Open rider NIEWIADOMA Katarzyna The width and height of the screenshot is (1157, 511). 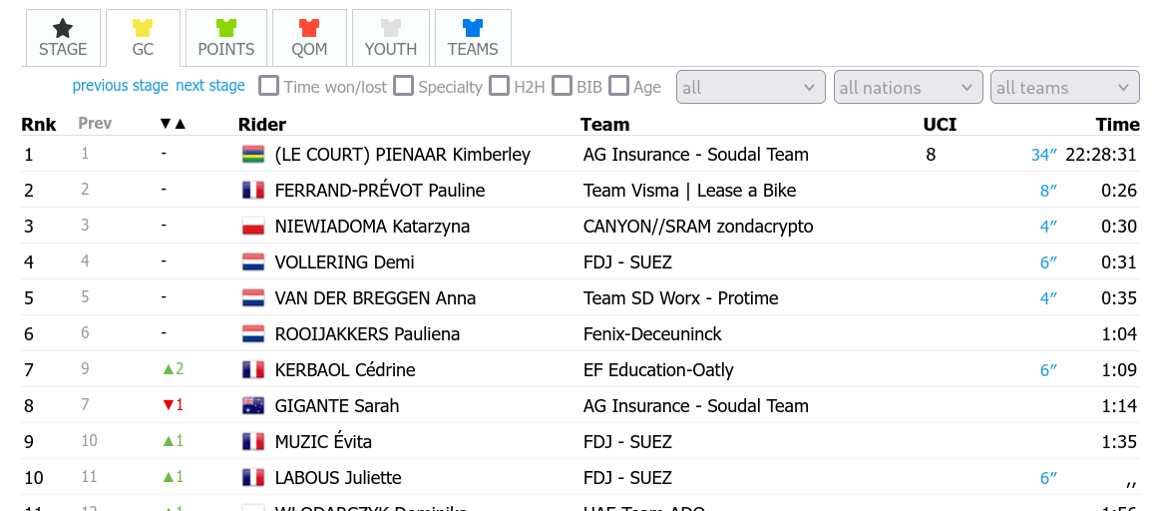click(x=372, y=226)
